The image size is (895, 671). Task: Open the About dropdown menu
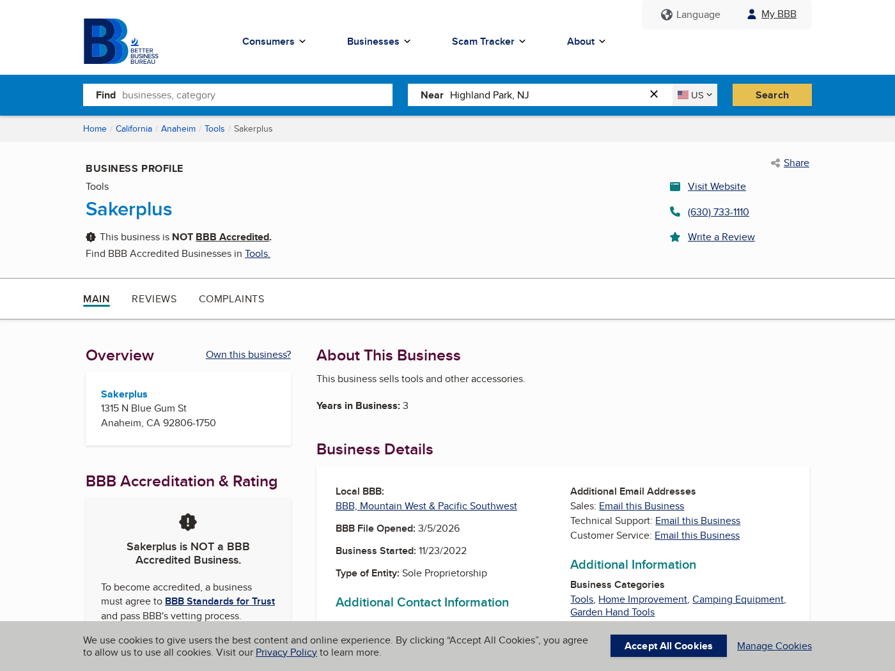586,42
